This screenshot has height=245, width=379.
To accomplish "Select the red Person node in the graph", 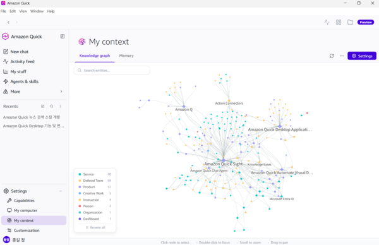I will pyautogui.click(x=307, y=113).
